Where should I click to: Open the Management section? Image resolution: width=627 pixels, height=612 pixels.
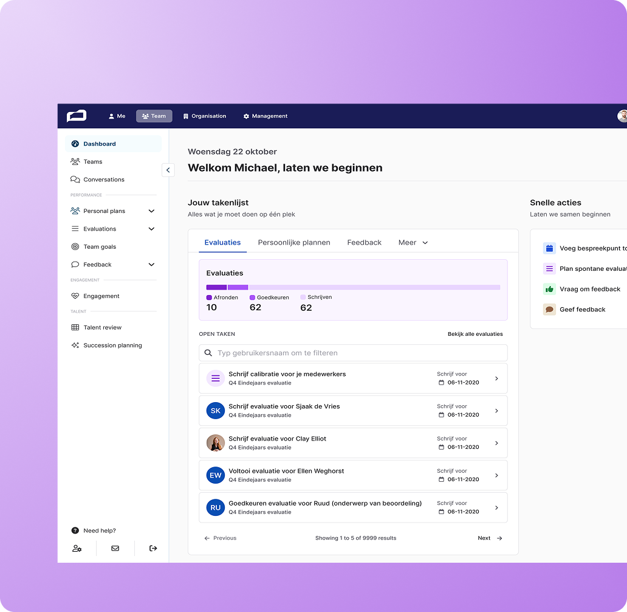tap(266, 116)
